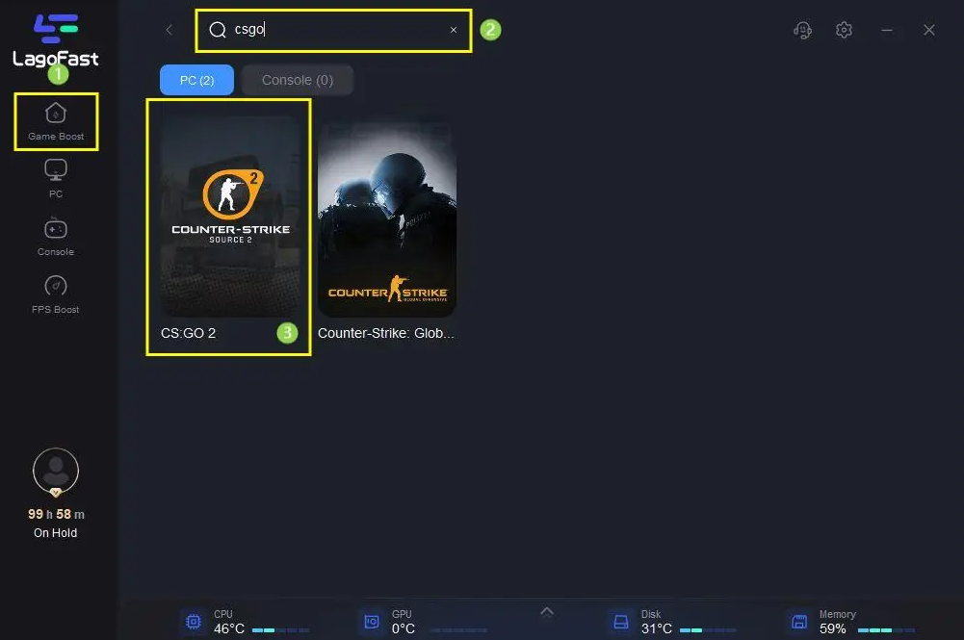Image resolution: width=964 pixels, height=640 pixels.
Task: Open the FPS Boost section
Action: pos(55,294)
